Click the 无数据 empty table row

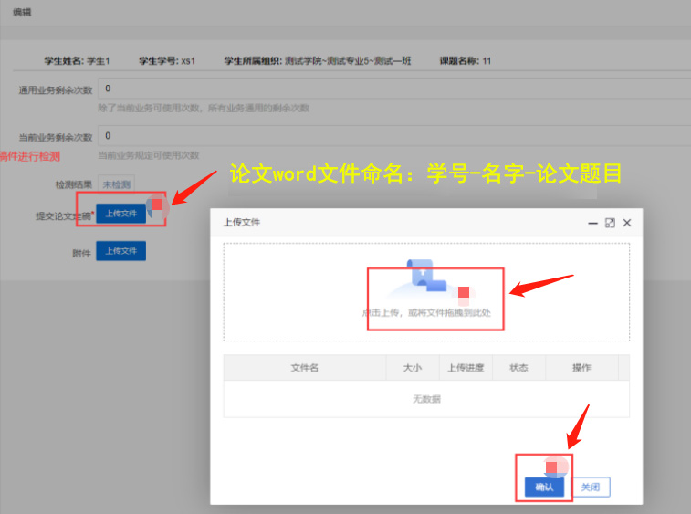pyautogui.click(x=426, y=399)
